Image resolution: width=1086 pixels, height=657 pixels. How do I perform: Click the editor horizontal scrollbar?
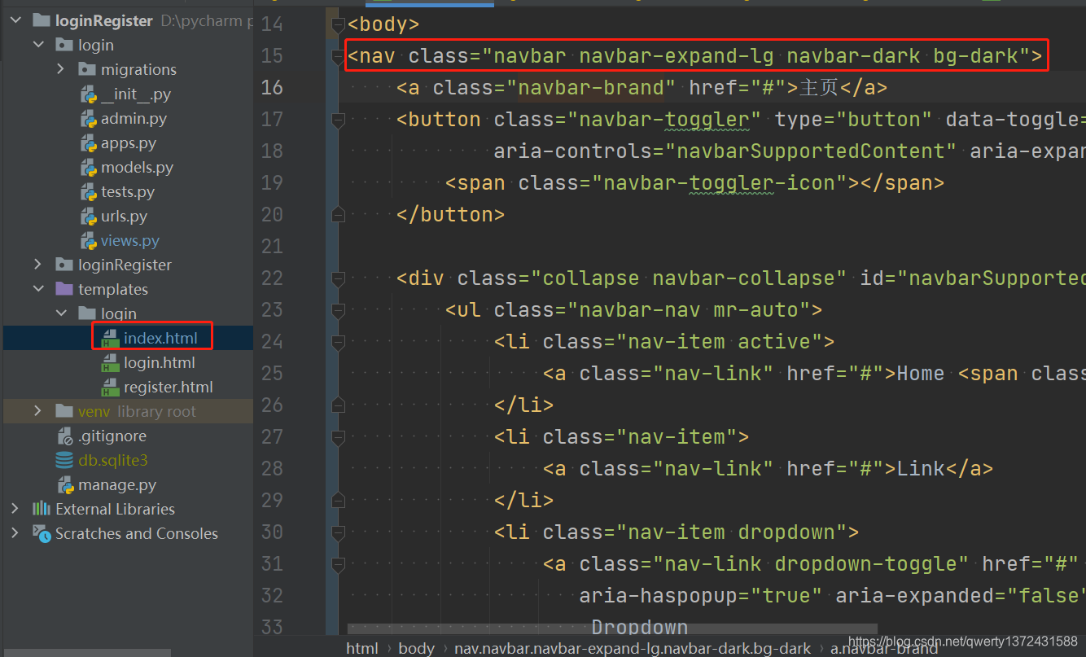point(612,629)
